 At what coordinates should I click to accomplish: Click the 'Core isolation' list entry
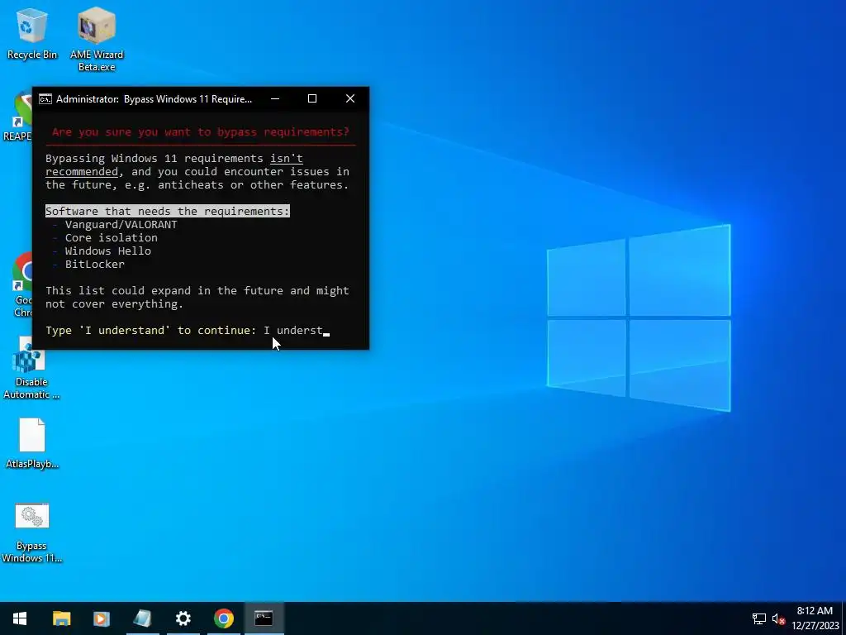pyautogui.click(x=112, y=237)
